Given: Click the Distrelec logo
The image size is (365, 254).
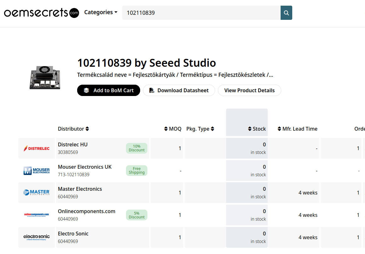Looking at the screenshot, I should [x=37, y=148].
